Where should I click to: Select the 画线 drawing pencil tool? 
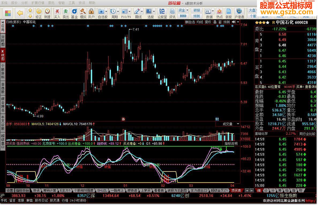(x=137, y=11)
